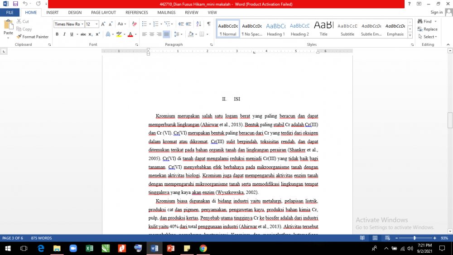Image resolution: width=453 pixels, height=255 pixels.
Task: Undo the last action
Action: [25, 4]
